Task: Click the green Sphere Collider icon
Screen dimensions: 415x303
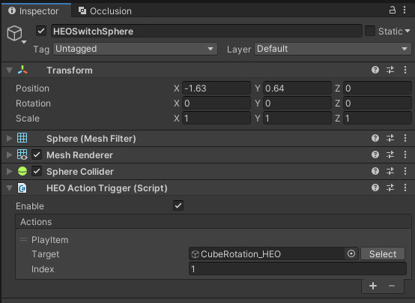Action: 22,171
